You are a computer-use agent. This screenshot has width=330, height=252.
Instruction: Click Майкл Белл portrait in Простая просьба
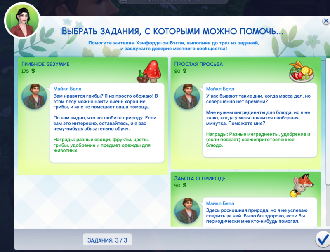click(187, 96)
